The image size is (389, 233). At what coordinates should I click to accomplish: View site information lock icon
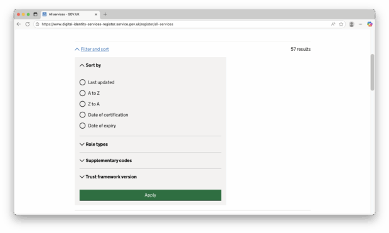coord(38,24)
